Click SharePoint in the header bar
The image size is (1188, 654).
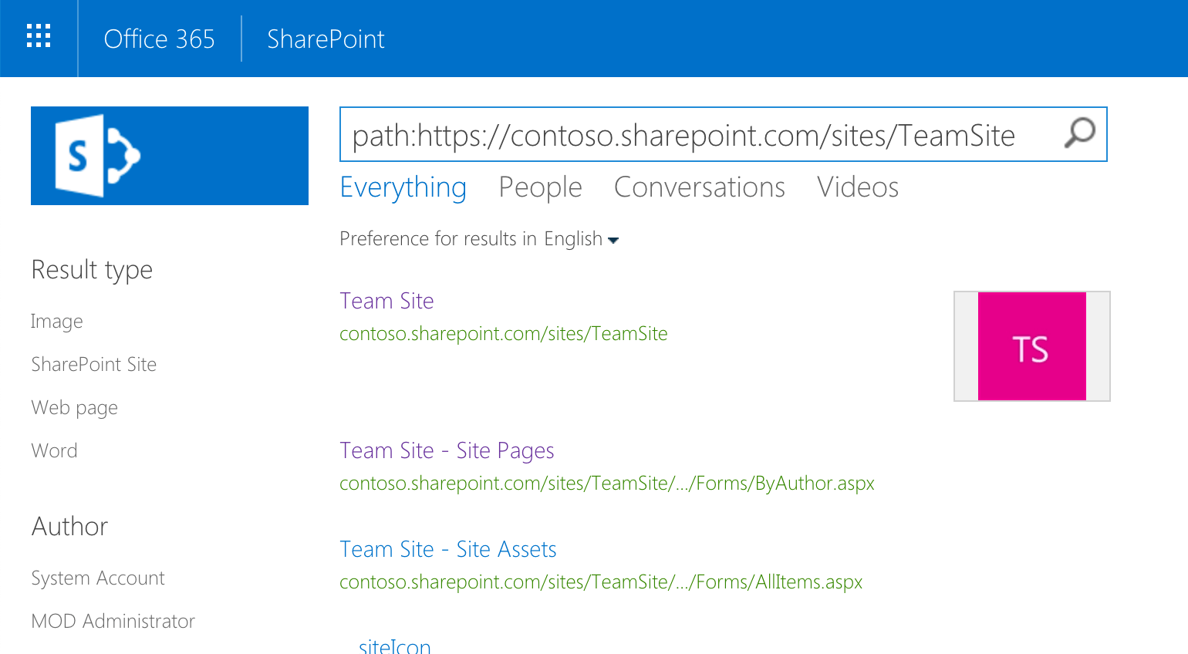326,39
